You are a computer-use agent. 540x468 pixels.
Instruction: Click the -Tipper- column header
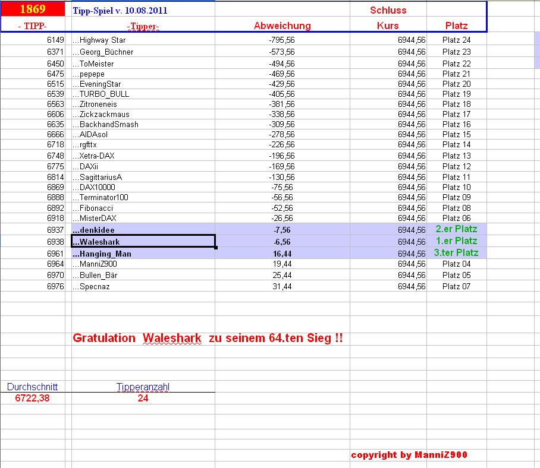coord(143,26)
